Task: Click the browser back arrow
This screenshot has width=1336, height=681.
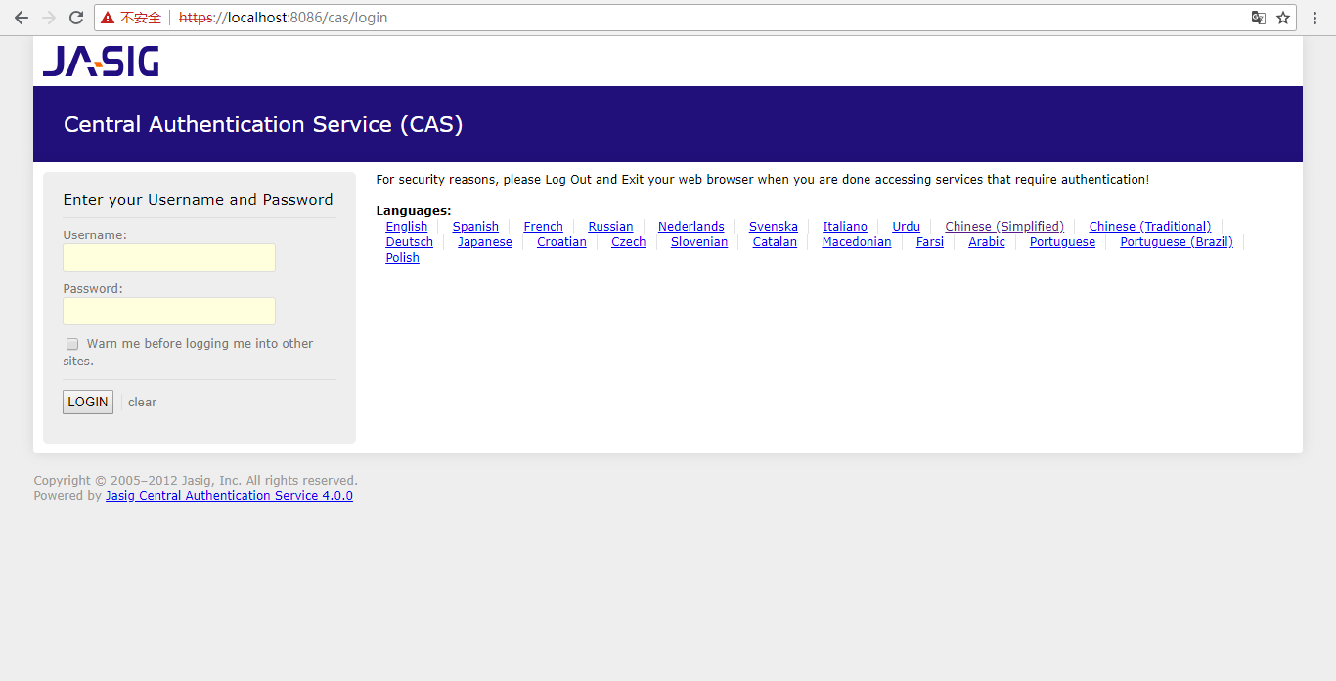Action: [x=21, y=18]
